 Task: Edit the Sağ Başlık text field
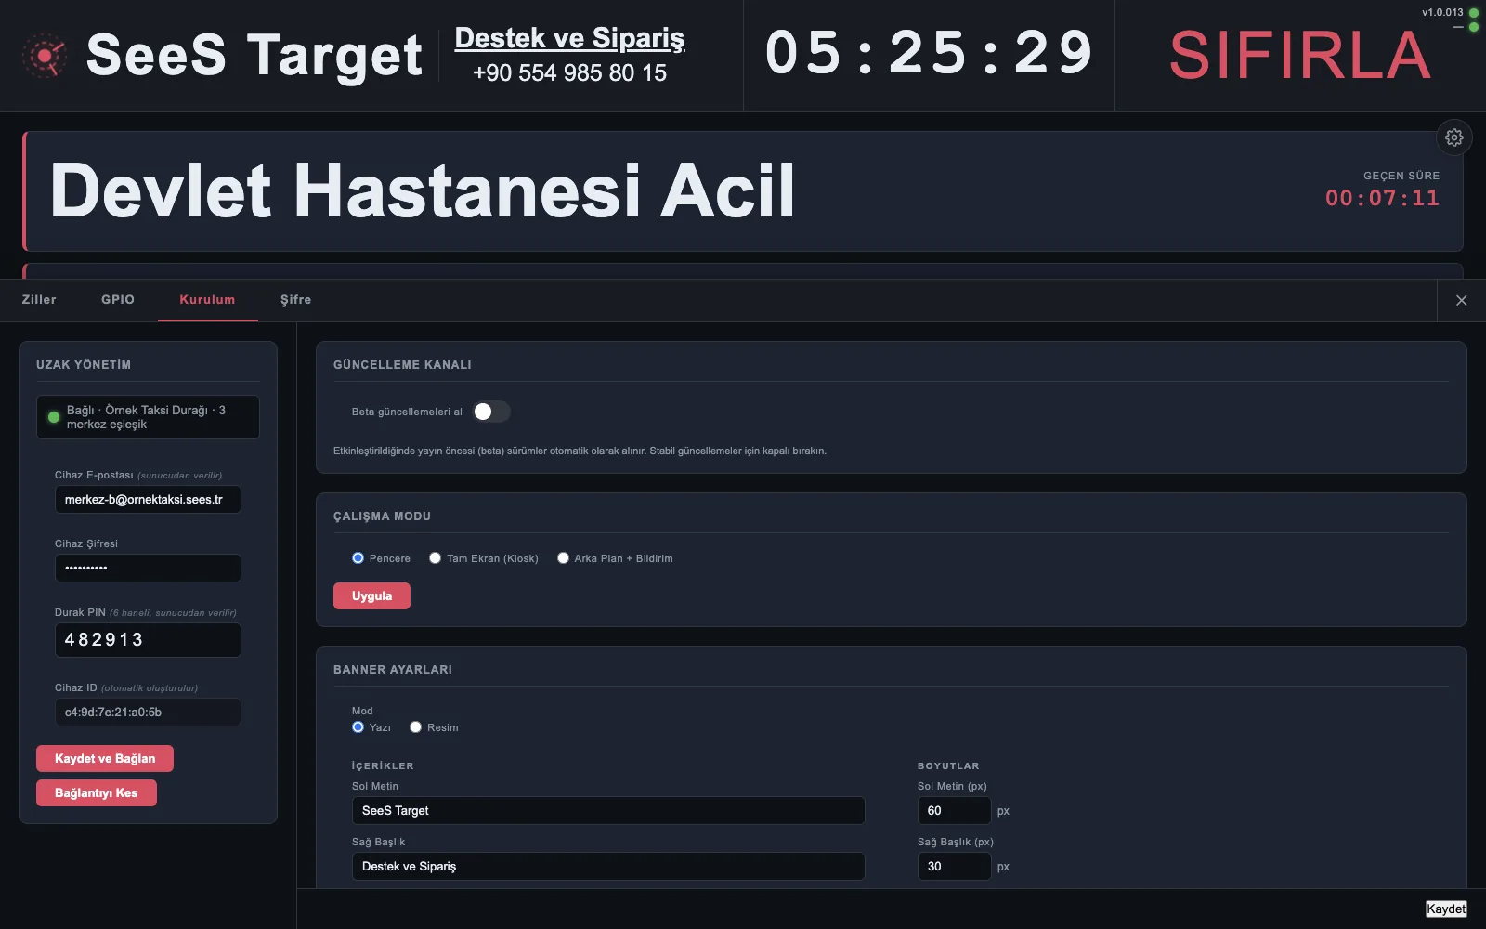tap(608, 867)
